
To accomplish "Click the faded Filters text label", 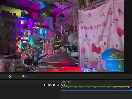I will click(x=28, y=77).
